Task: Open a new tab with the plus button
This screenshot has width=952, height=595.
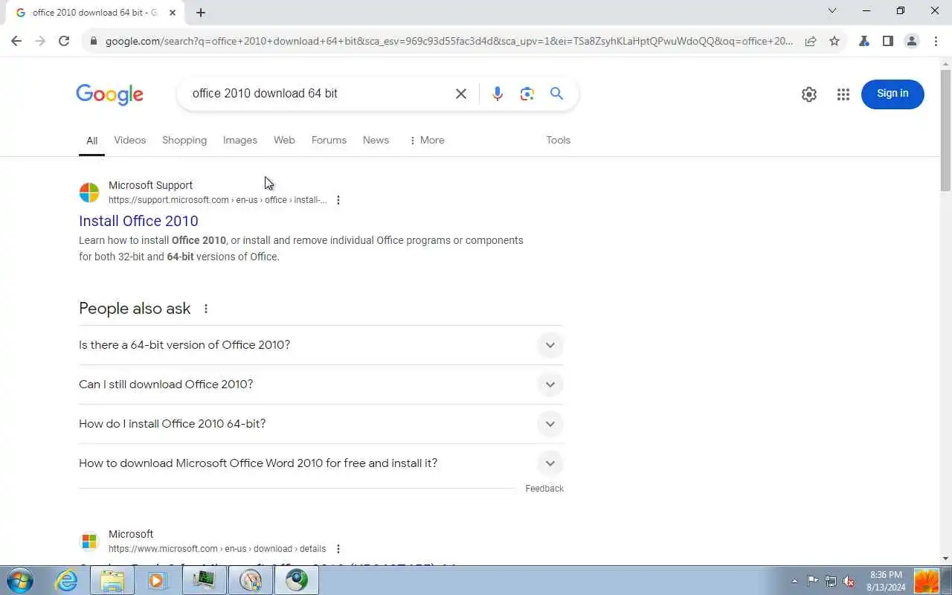Action: (201, 12)
